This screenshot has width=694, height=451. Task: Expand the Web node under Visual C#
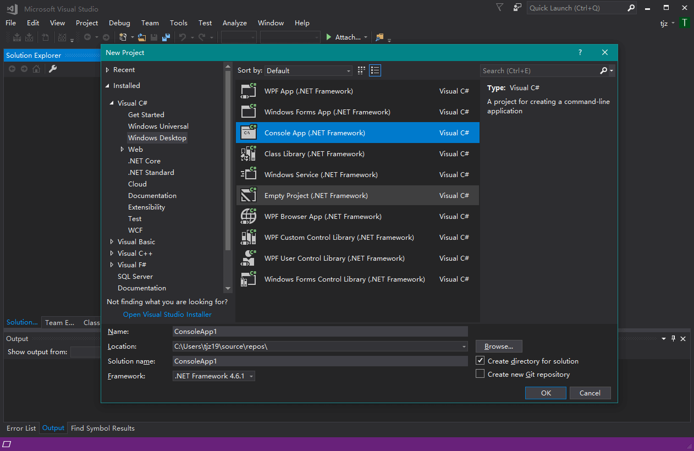pos(123,150)
